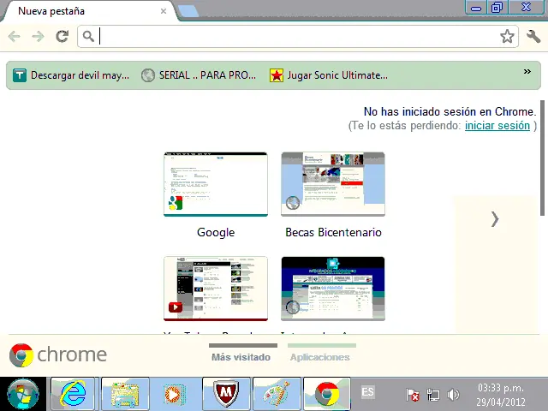The image size is (548, 411).
Task: Open the Windows Start menu
Action: coord(23,394)
